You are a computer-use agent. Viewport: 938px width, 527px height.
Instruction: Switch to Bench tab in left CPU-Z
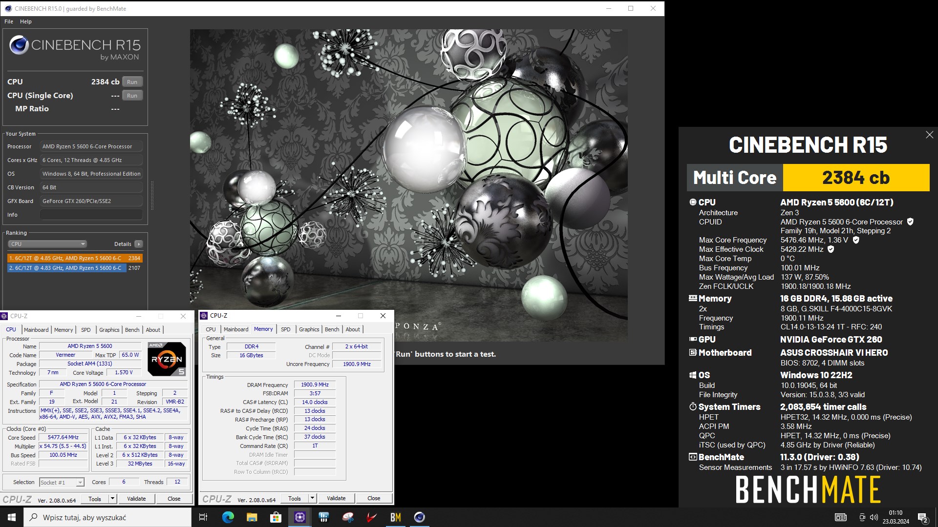click(x=132, y=330)
